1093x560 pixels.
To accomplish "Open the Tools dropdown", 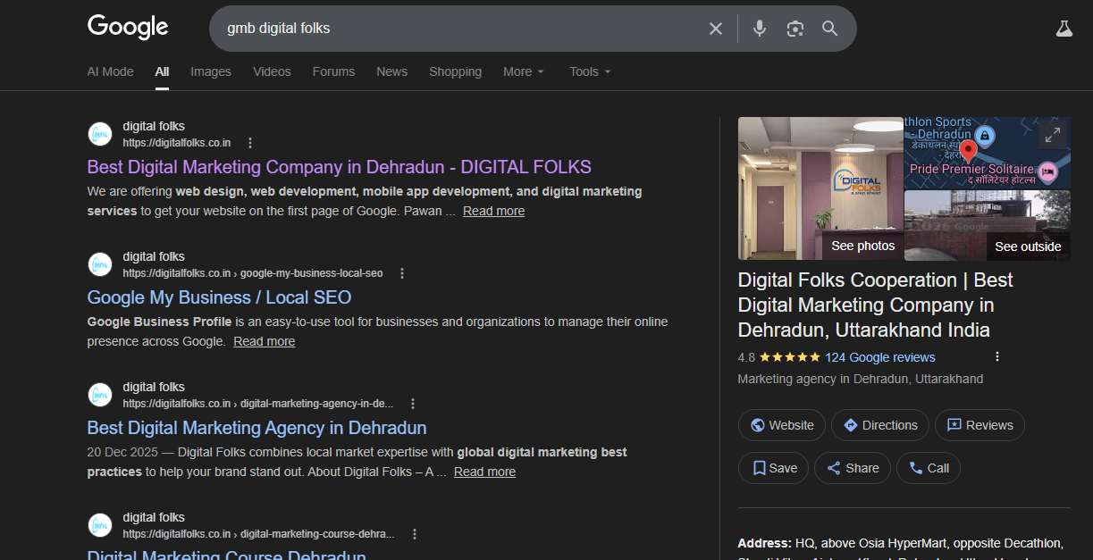I will point(590,71).
